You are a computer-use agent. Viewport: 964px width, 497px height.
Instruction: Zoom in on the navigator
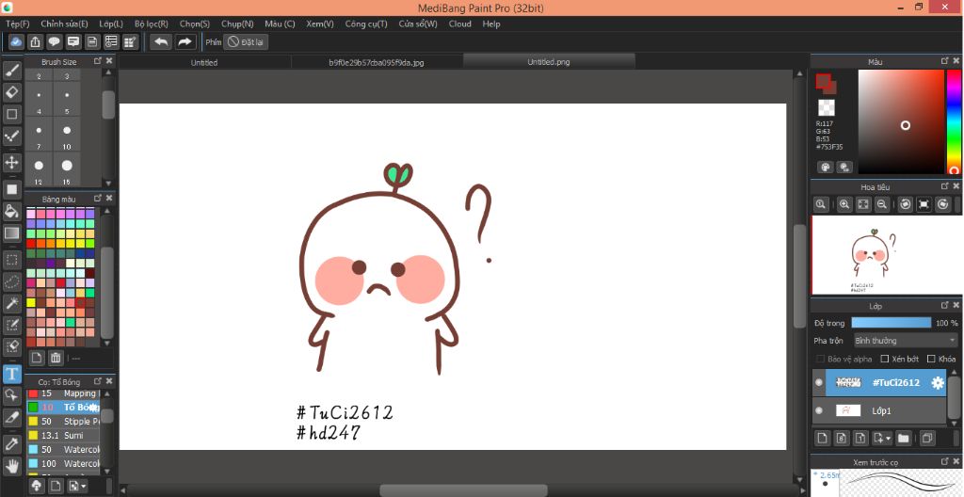[x=844, y=205]
